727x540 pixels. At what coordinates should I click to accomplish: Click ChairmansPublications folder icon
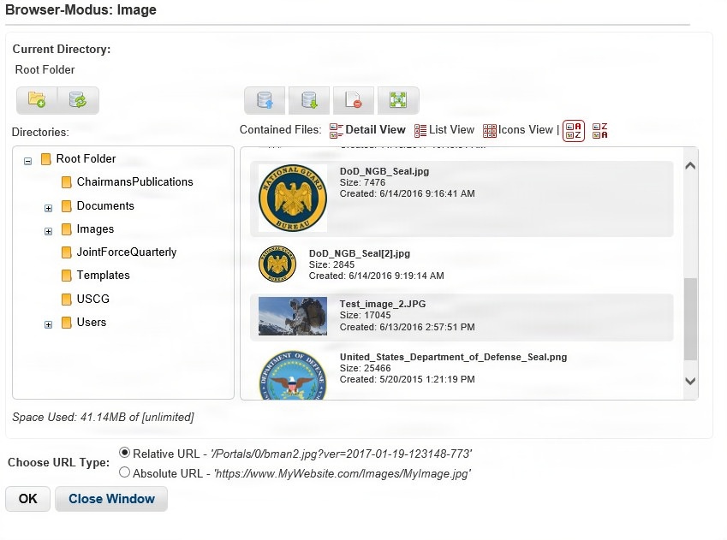(x=66, y=182)
